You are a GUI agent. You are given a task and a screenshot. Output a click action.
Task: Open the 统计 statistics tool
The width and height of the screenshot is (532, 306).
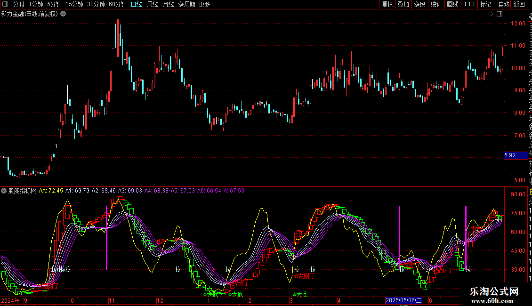(436, 4)
